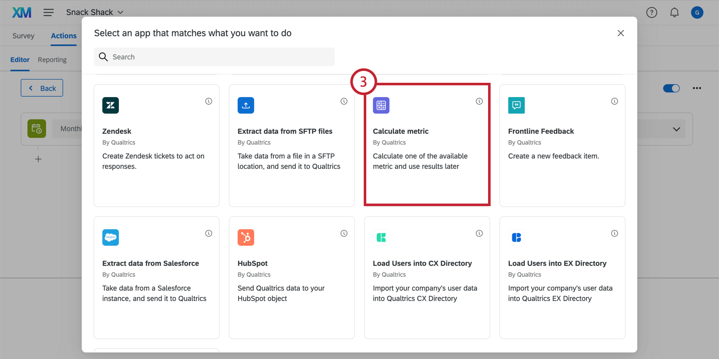The width and height of the screenshot is (719, 359).
Task: Open the Help question mark icon
Action: (652, 13)
